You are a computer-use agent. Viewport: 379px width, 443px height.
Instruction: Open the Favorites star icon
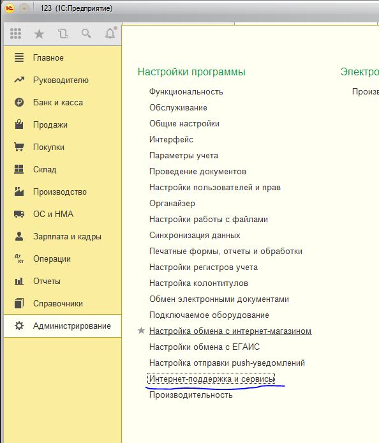(40, 34)
